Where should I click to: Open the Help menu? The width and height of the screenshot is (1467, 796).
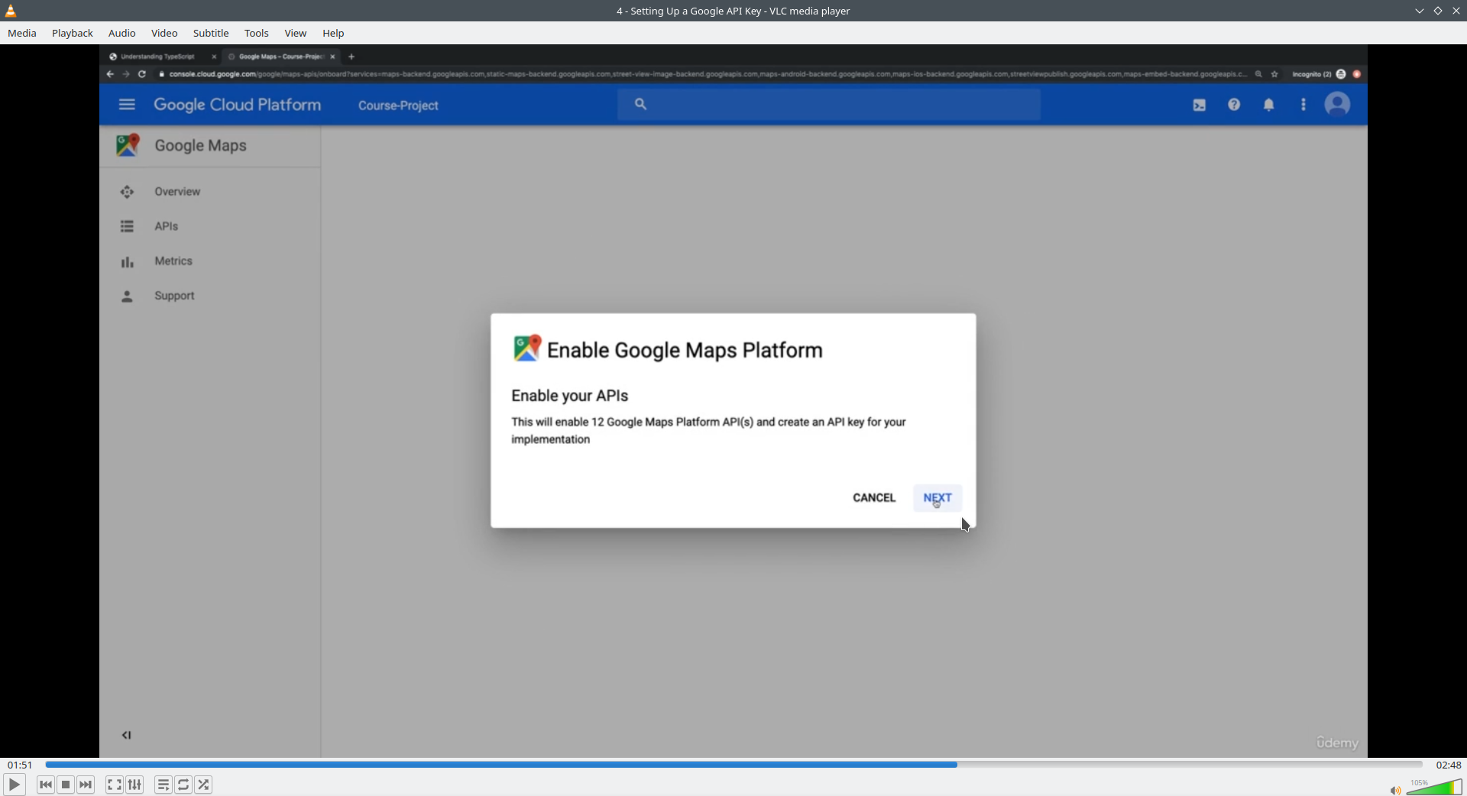pyautogui.click(x=333, y=33)
